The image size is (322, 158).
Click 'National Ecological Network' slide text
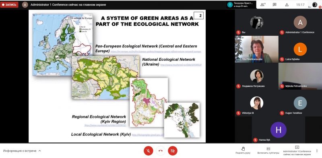(169, 60)
